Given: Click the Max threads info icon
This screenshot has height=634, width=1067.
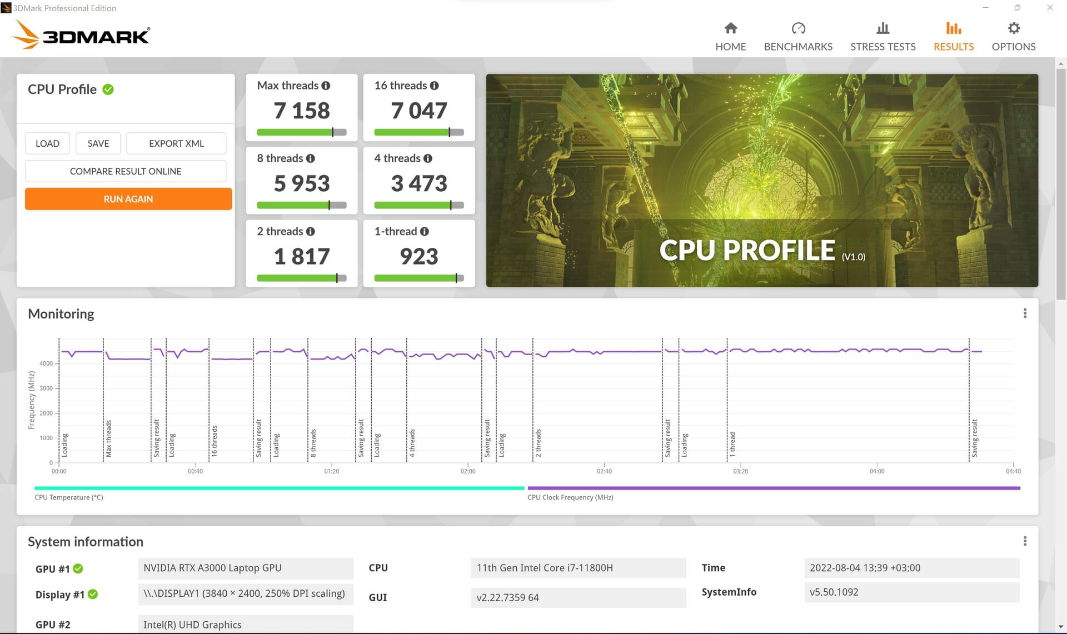Looking at the screenshot, I should pyautogui.click(x=325, y=85).
